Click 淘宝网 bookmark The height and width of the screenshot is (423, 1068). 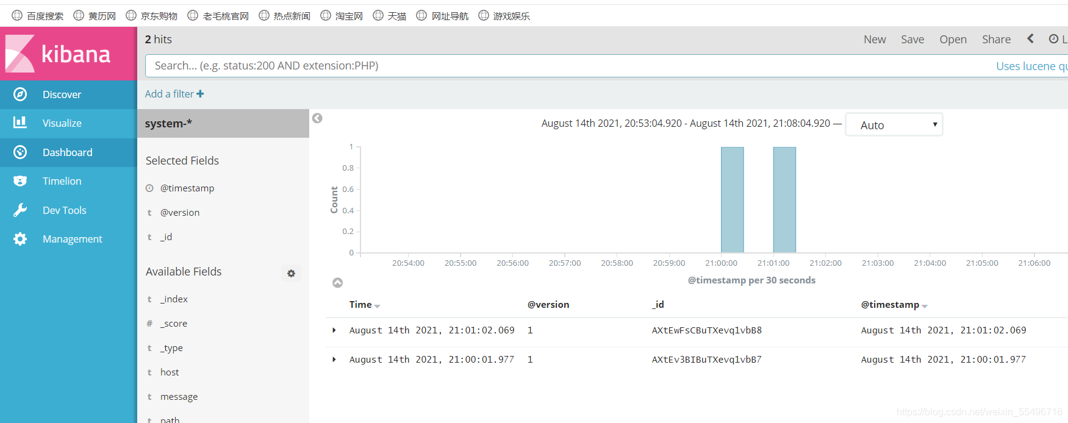(x=342, y=16)
